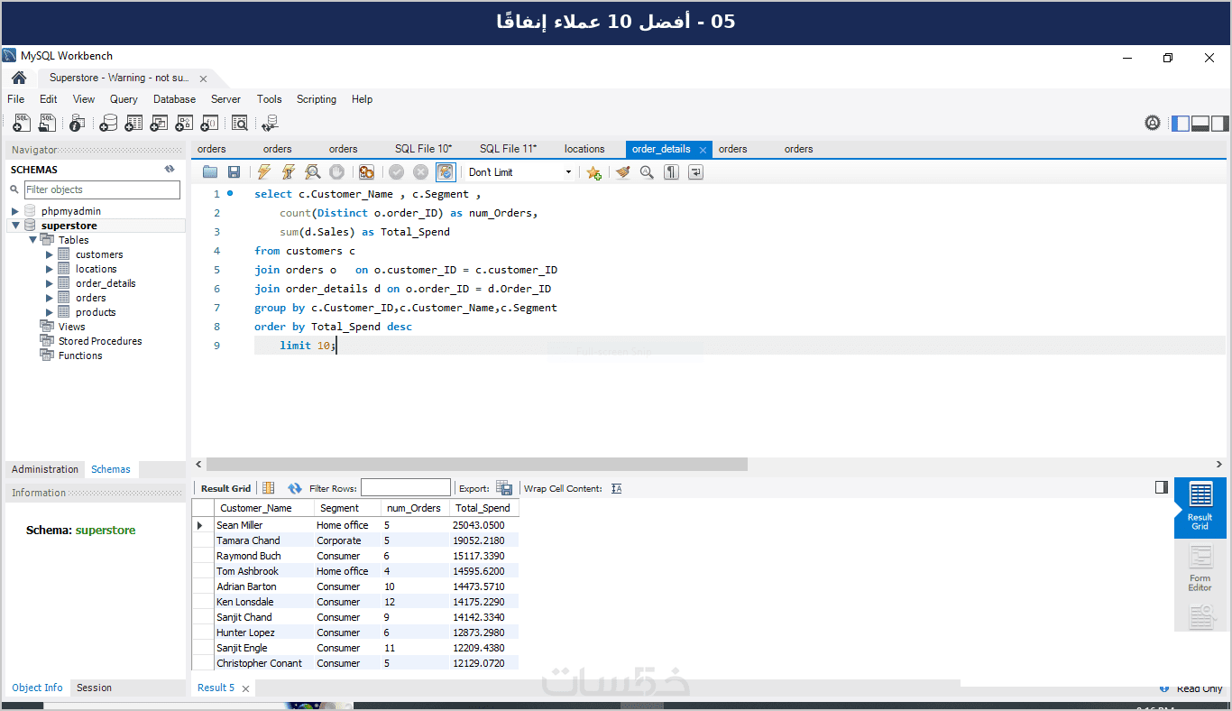The height and width of the screenshot is (711, 1232).
Task: Focus the Filter Rows input
Action: pyautogui.click(x=405, y=488)
